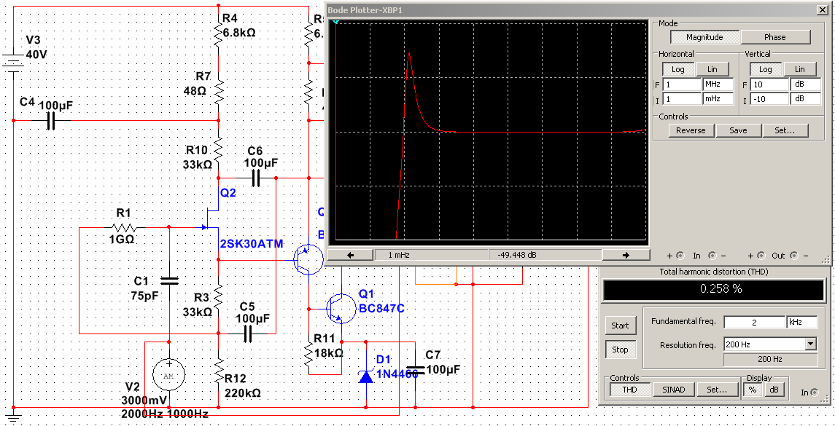Open the Fundamental freq. kHz unit selector
The image size is (835, 426).
coord(801,323)
